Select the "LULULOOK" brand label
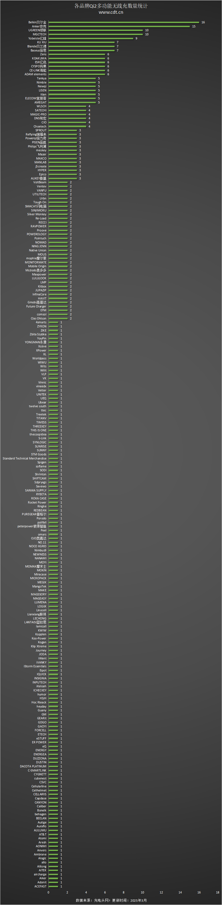The image size is (222, 905). 39,278
